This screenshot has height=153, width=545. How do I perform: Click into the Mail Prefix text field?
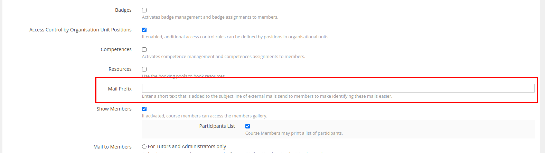[x=338, y=88]
